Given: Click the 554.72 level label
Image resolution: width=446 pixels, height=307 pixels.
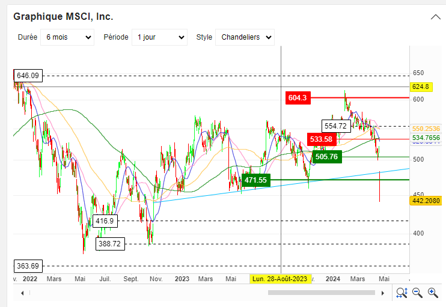Looking at the screenshot, I should pos(335,126).
